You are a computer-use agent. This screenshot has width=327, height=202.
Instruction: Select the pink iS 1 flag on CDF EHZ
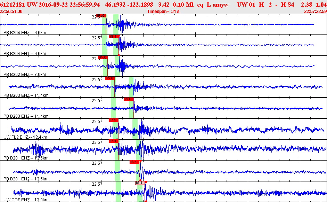coord(140,183)
